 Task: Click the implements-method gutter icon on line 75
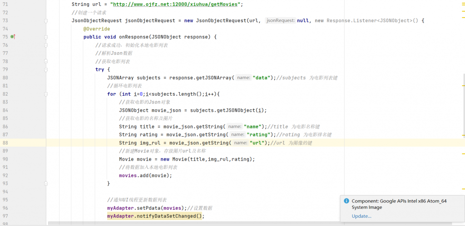coord(12,37)
